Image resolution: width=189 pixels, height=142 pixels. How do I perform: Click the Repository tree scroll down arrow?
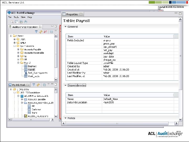click(56, 79)
